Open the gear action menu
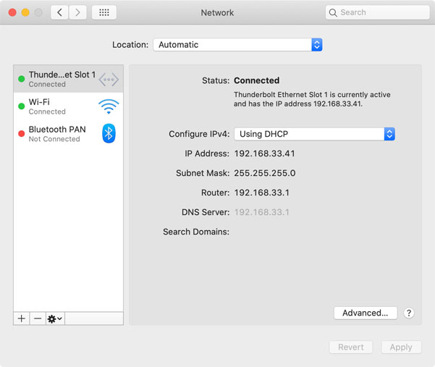435x367 pixels. click(55, 319)
